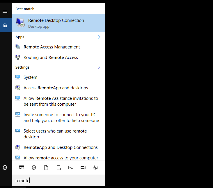
Task: Filter results by Folders icon
Action: click(x=58, y=168)
